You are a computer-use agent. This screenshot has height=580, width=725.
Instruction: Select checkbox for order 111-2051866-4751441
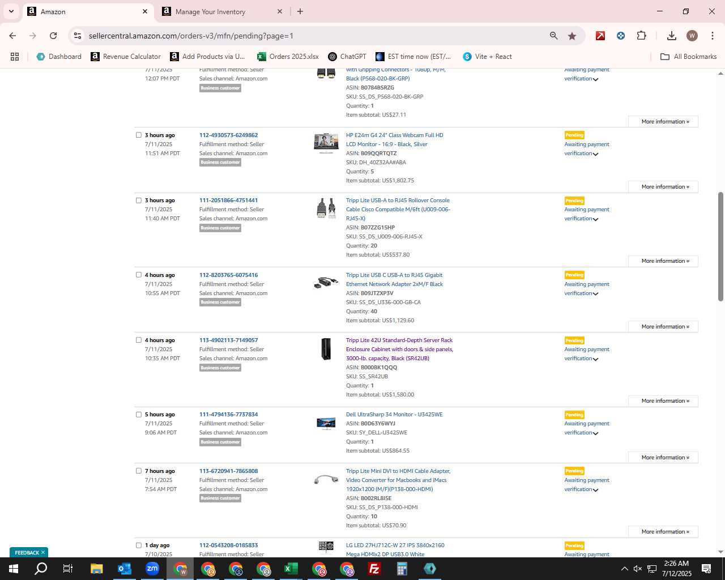(138, 200)
